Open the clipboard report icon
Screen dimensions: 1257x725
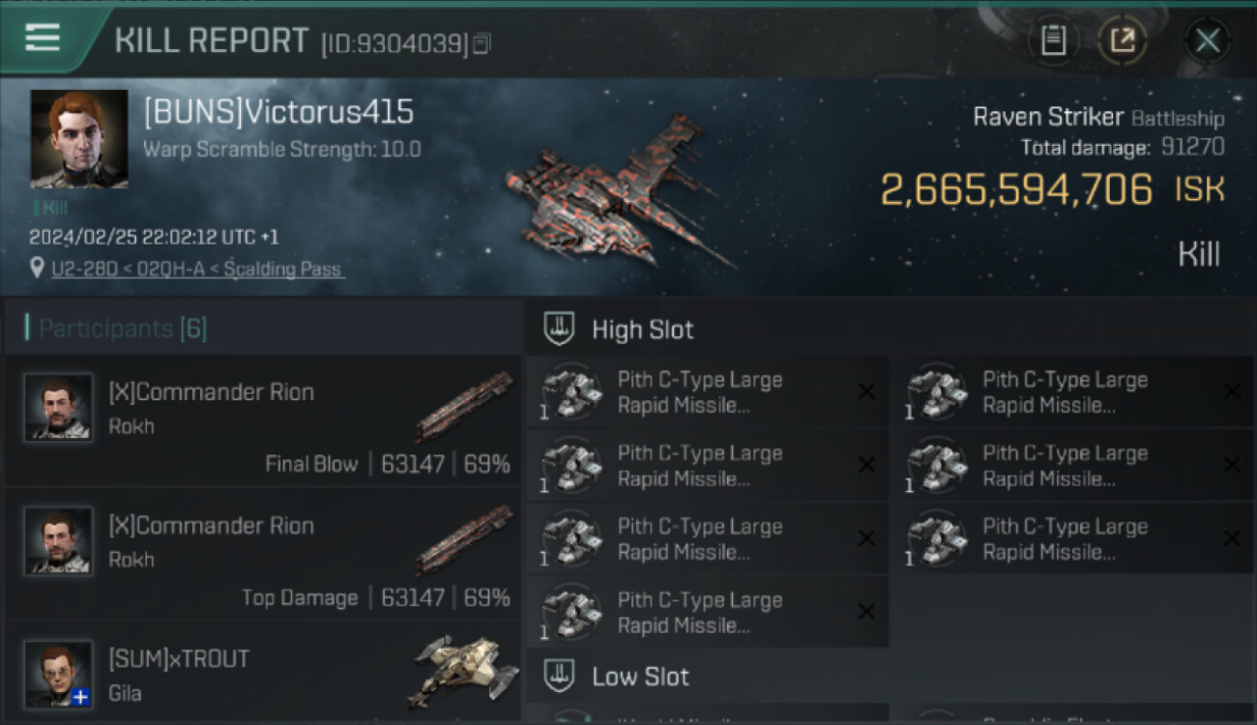coord(1053,41)
